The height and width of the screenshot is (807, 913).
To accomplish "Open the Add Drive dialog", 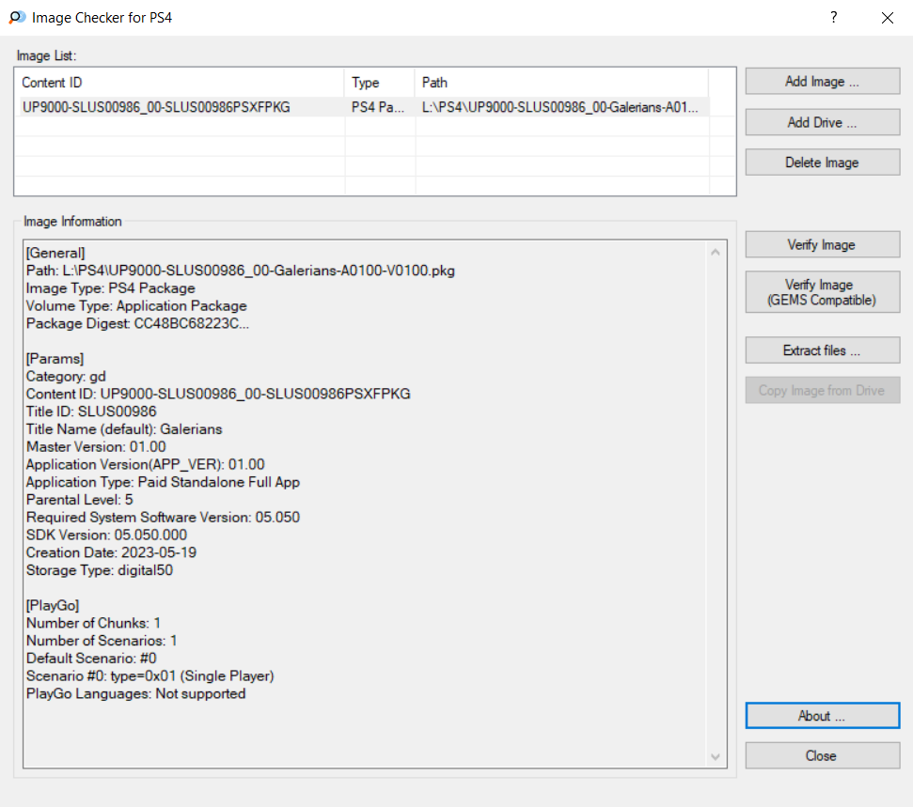I will [x=822, y=122].
